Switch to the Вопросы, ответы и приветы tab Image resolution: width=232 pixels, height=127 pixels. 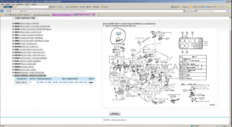click(19, 14)
